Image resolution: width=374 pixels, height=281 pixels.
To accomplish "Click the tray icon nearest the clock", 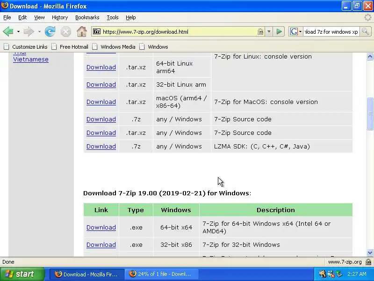I will [x=338, y=274].
